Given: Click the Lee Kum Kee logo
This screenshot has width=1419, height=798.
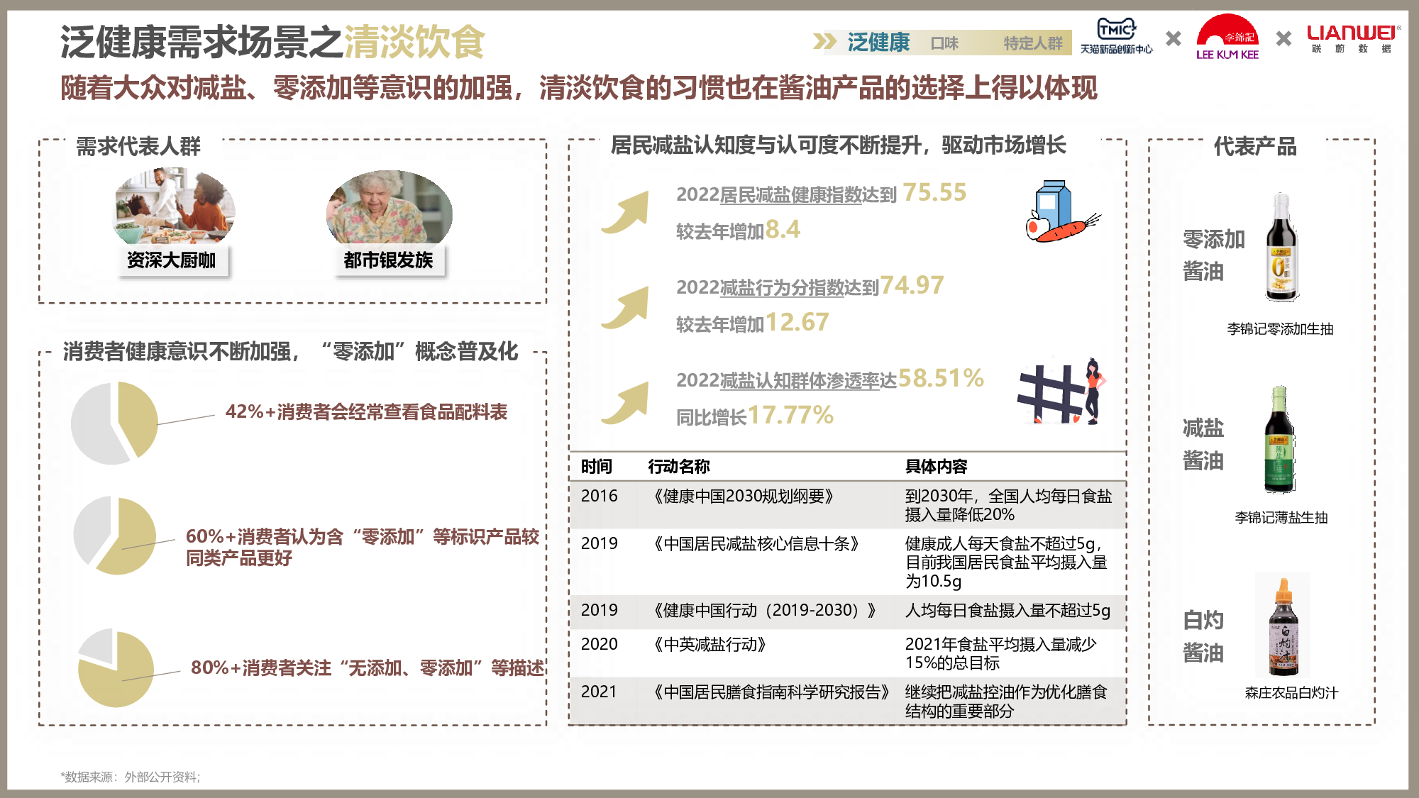Looking at the screenshot, I should 1227,37.
